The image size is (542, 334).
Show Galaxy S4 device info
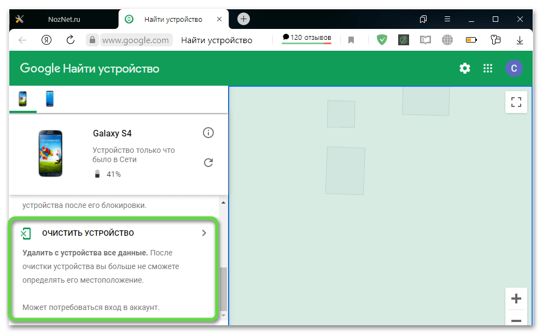tap(208, 133)
